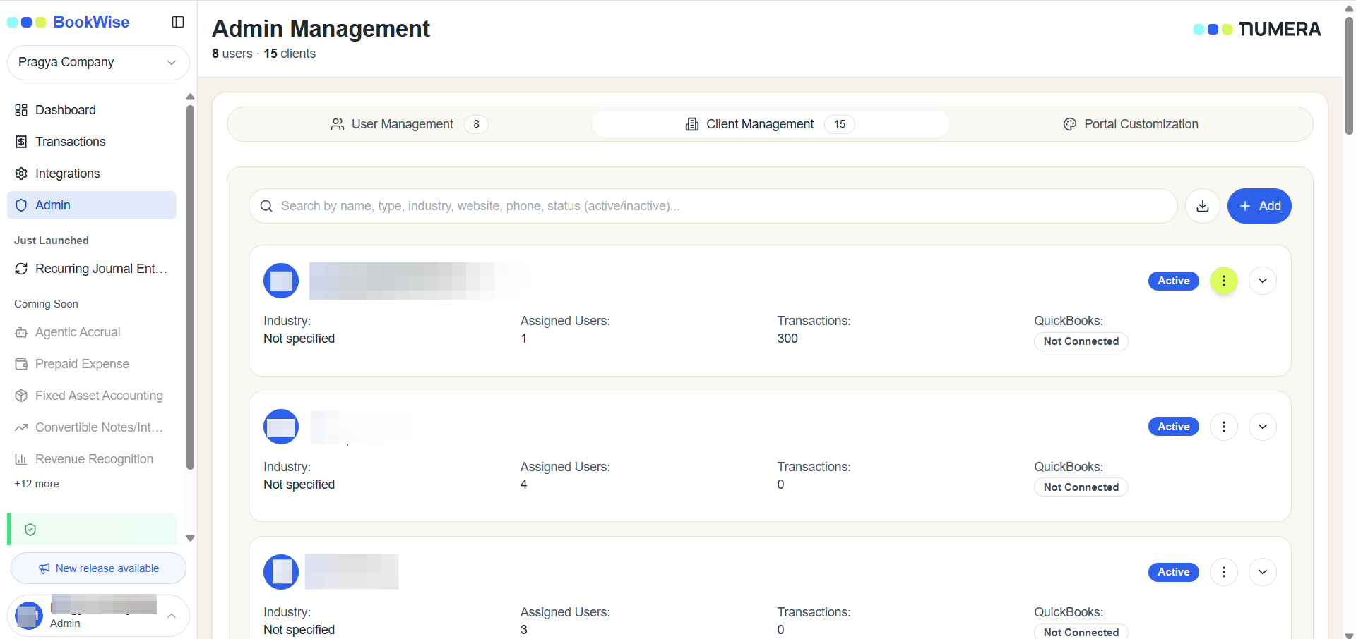This screenshot has width=1356, height=639.
Task: Open options menu for first client card
Action: (x=1224, y=281)
